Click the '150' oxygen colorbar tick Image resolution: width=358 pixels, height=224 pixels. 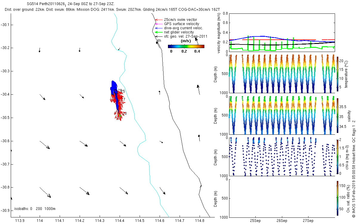pyautogui.click(x=342, y=186)
